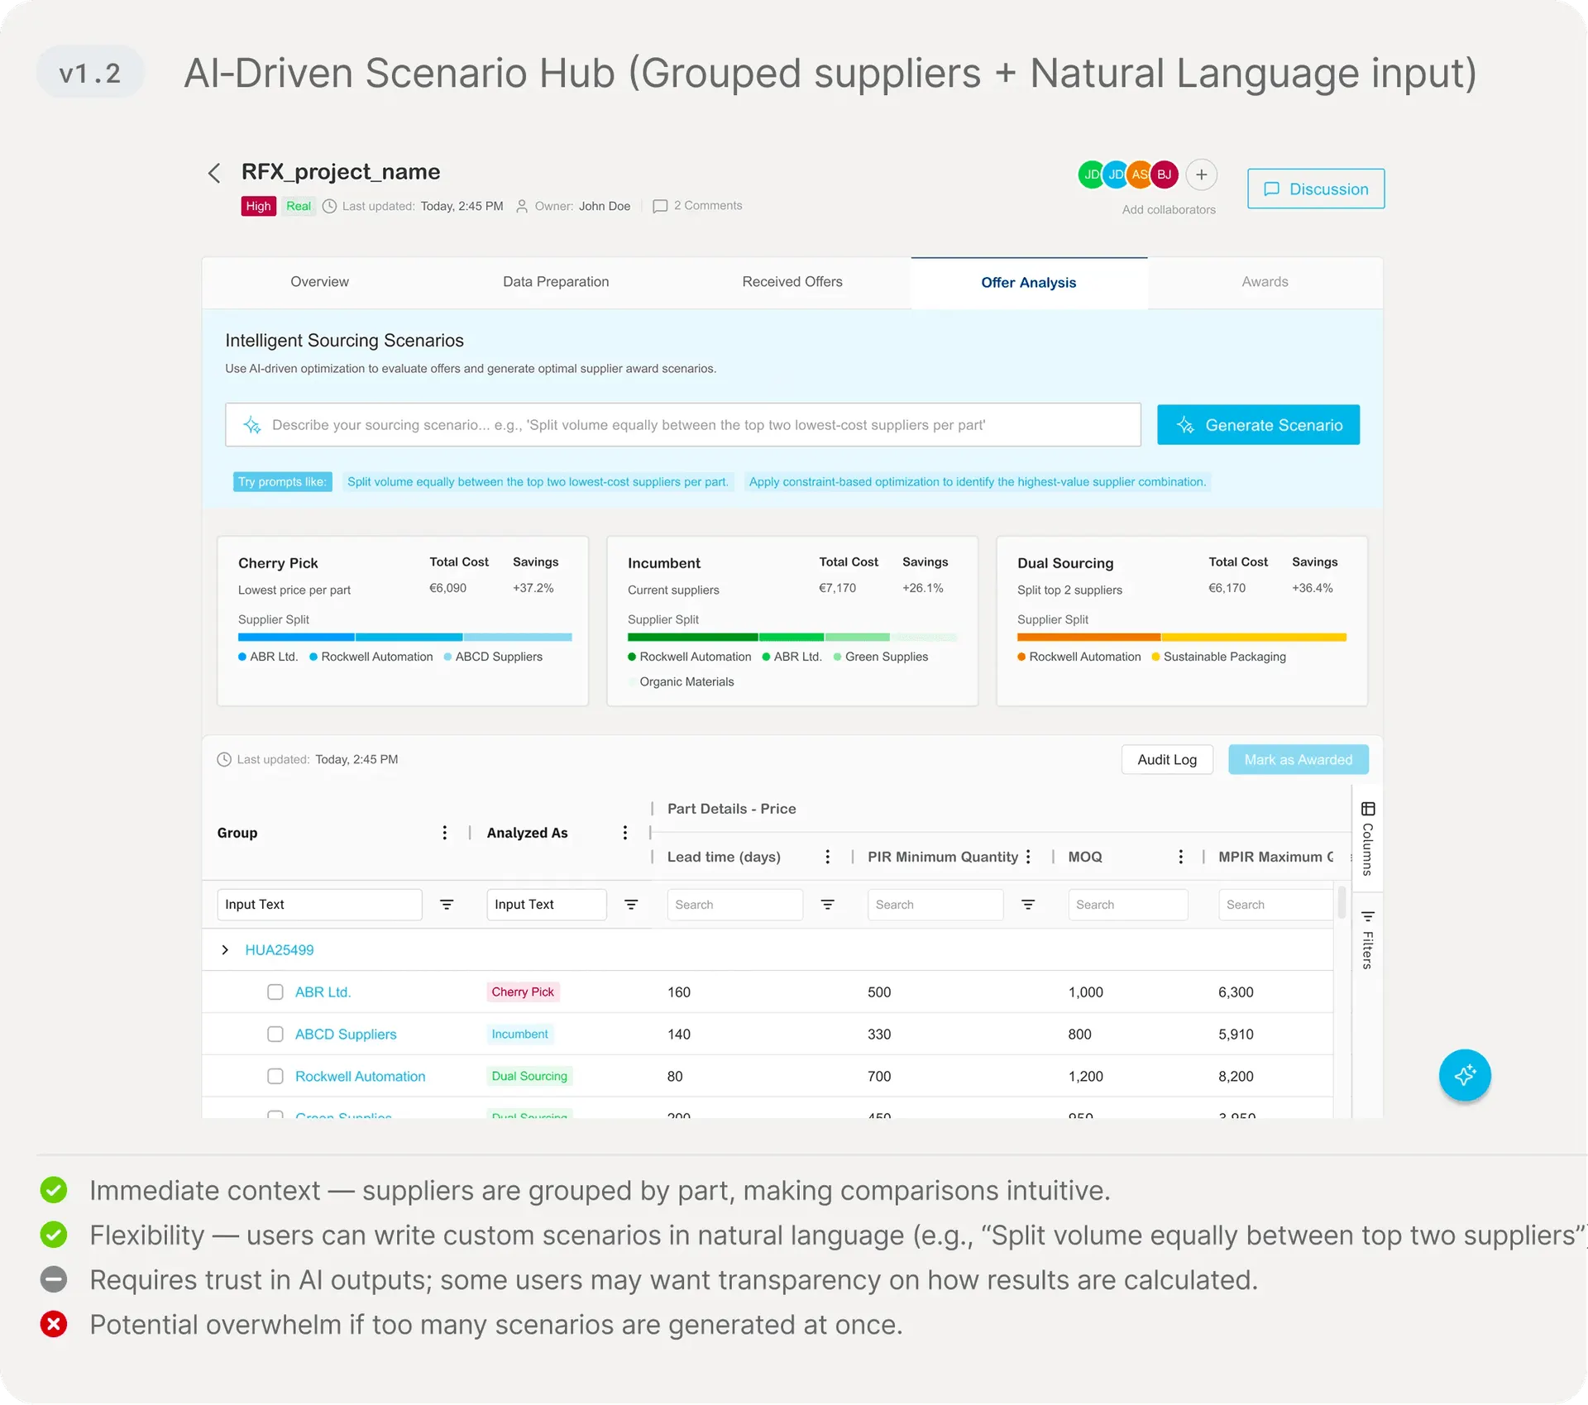
Task: Click the Generate Scenario button
Action: coord(1258,425)
